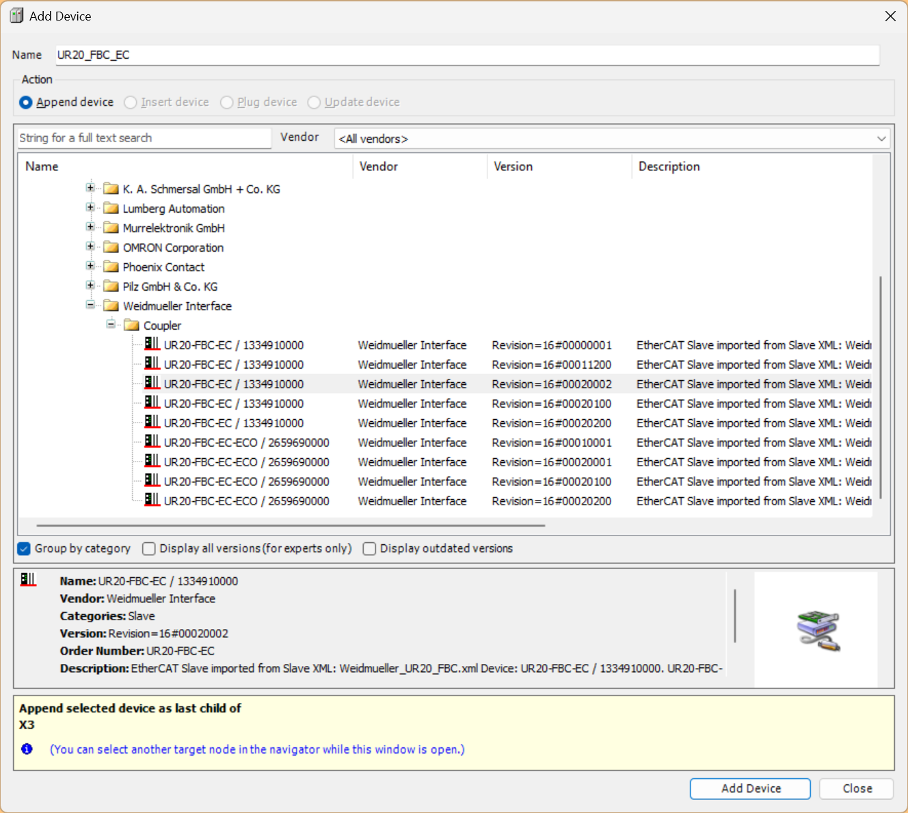Click the K. A. Schmersal GmbH folder icon
This screenshot has width=908, height=813.
tap(111, 189)
